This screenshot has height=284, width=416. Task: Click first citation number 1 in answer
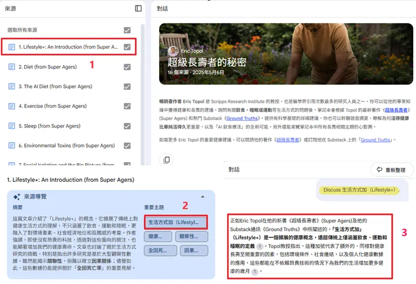click(260, 246)
